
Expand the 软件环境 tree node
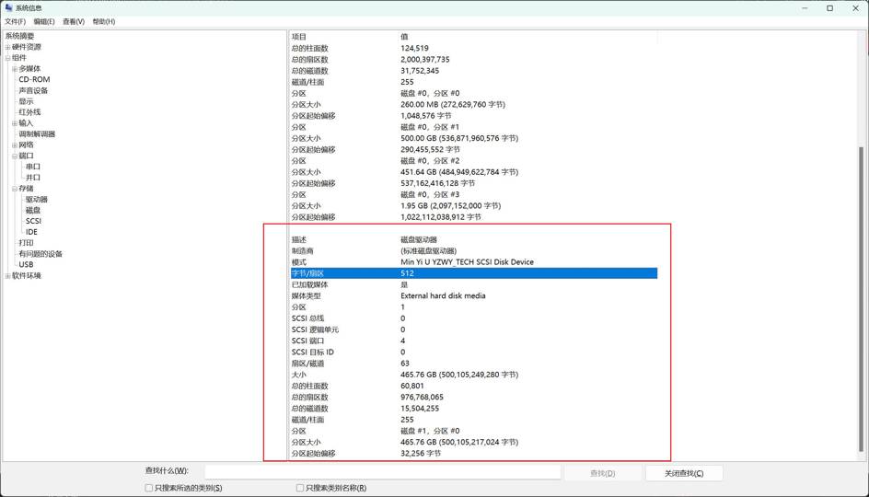coord(7,276)
